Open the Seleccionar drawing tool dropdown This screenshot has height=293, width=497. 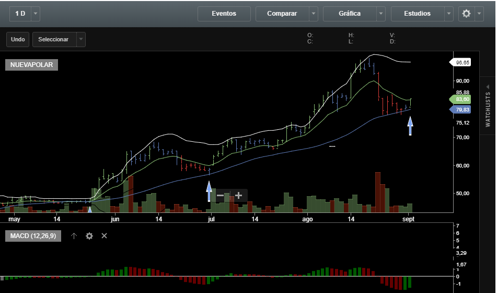coord(80,39)
